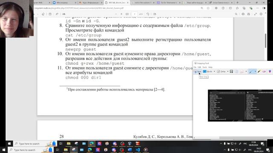Open the split screen icon in browser toolbar
This screenshot has width=273, height=153.
pos(230,8)
